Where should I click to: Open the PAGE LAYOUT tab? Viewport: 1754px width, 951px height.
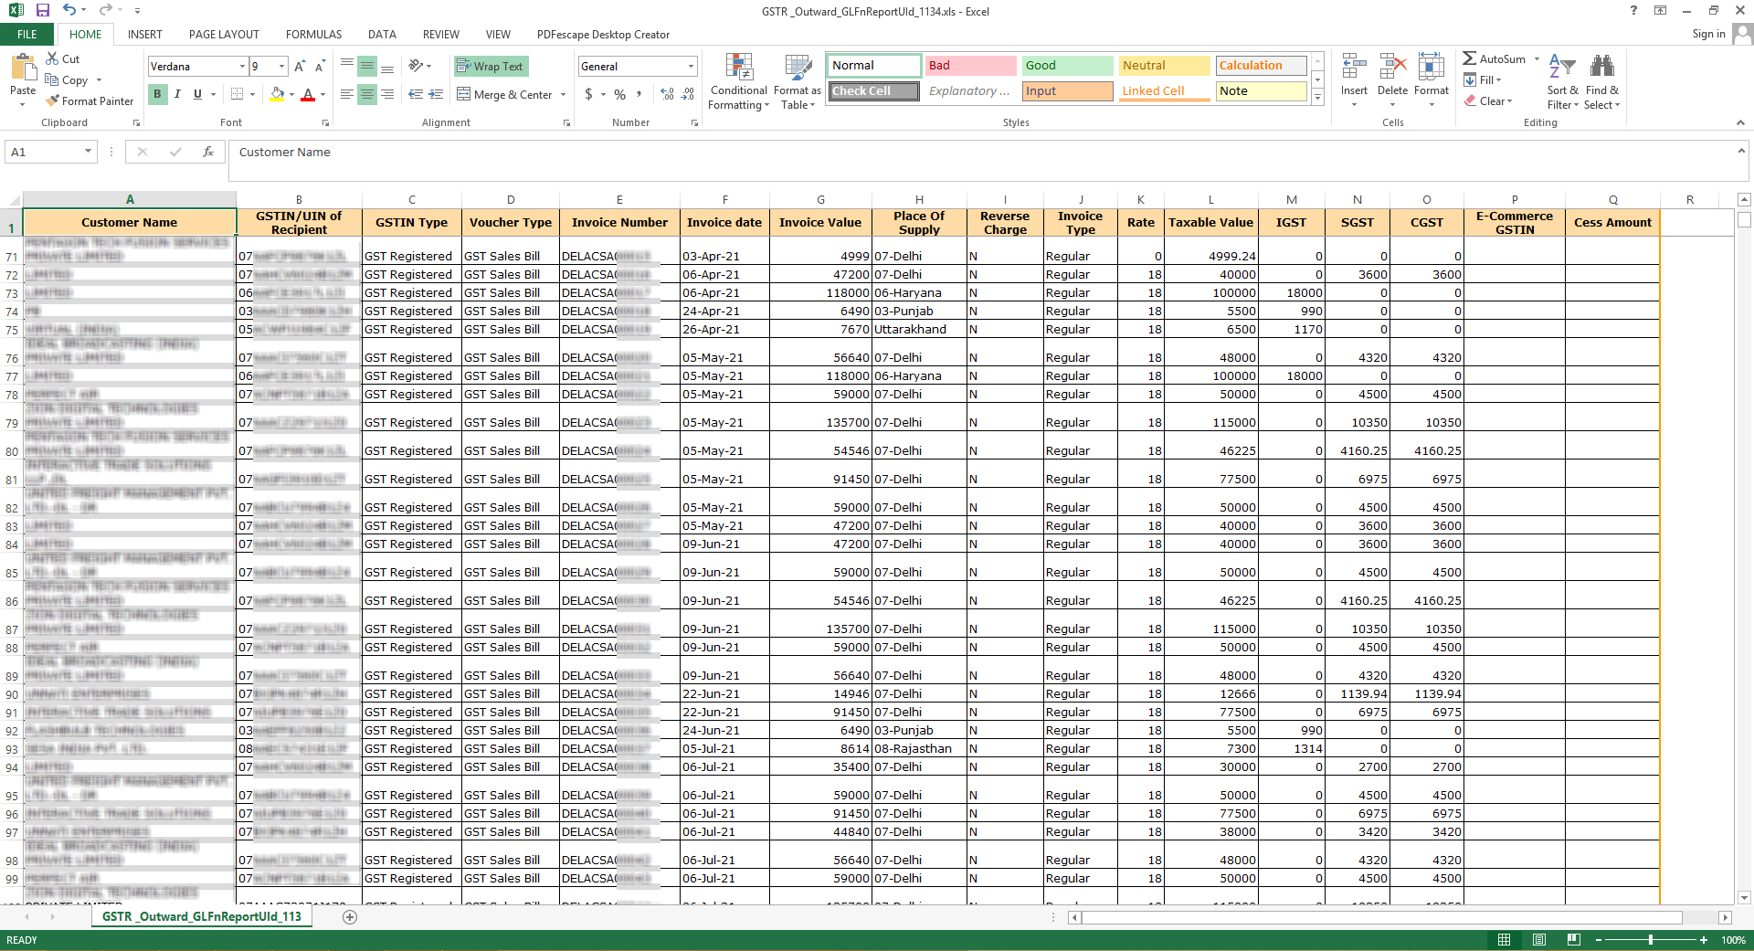[x=224, y=35]
